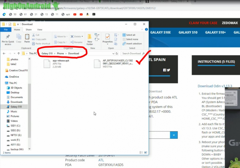Collapse the ribbon with the chevron

[x=142, y=30]
